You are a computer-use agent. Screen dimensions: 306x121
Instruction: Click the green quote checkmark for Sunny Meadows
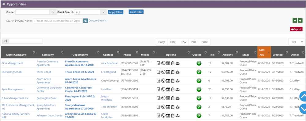pyautogui.click(x=199, y=107)
